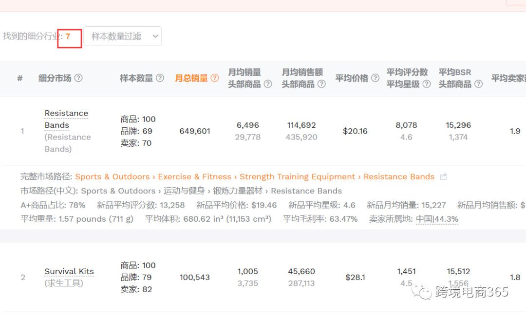Image resolution: width=526 pixels, height=315 pixels.
Task: Click help icon beside 样本数量 header
Action: [160, 78]
